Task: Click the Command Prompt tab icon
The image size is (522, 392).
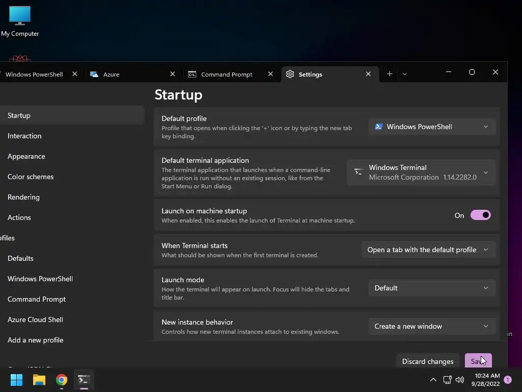Action: [x=192, y=75]
